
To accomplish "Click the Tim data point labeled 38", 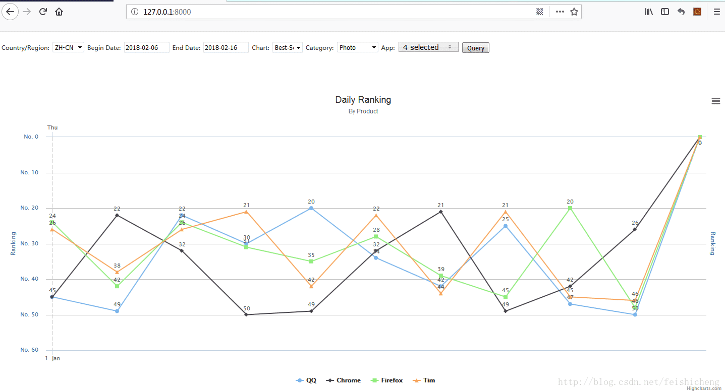I will point(117,272).
